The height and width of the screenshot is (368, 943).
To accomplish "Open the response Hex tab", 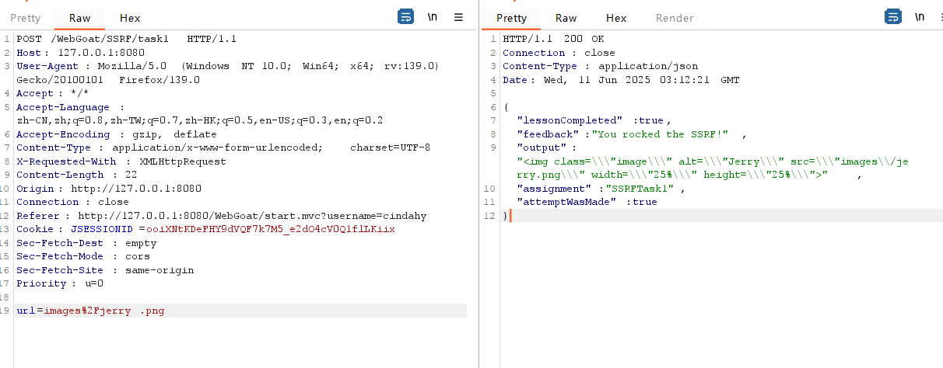I will pyautogui.click(x=616, y=18).
